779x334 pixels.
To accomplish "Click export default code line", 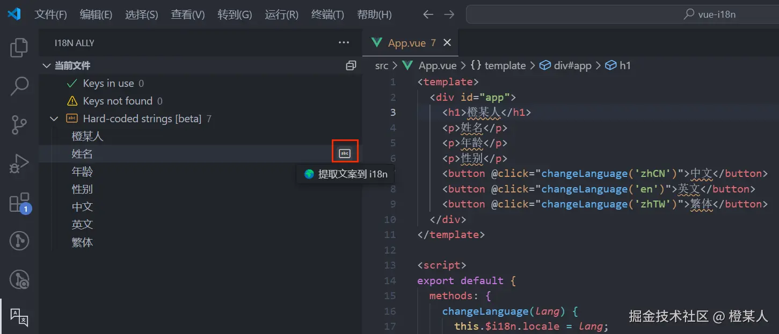I will tap(467, 281).
